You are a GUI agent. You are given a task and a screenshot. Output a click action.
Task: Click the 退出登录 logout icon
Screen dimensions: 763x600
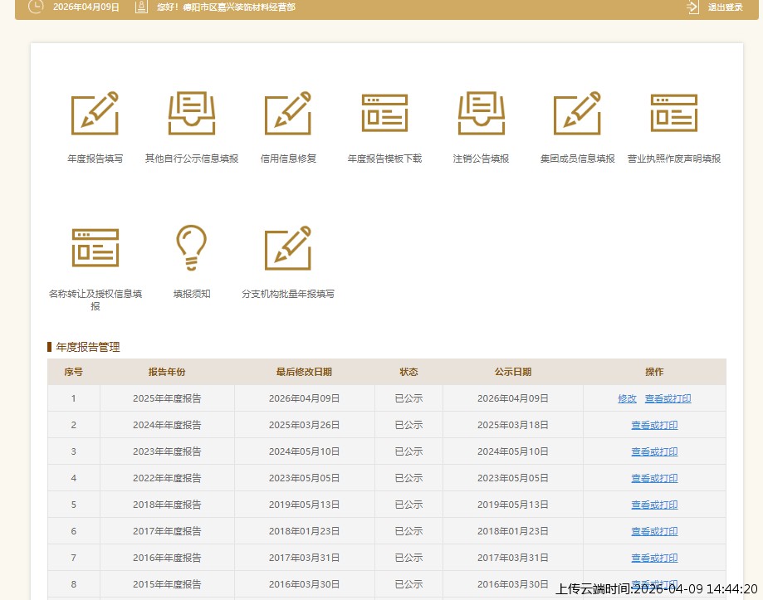693,7
